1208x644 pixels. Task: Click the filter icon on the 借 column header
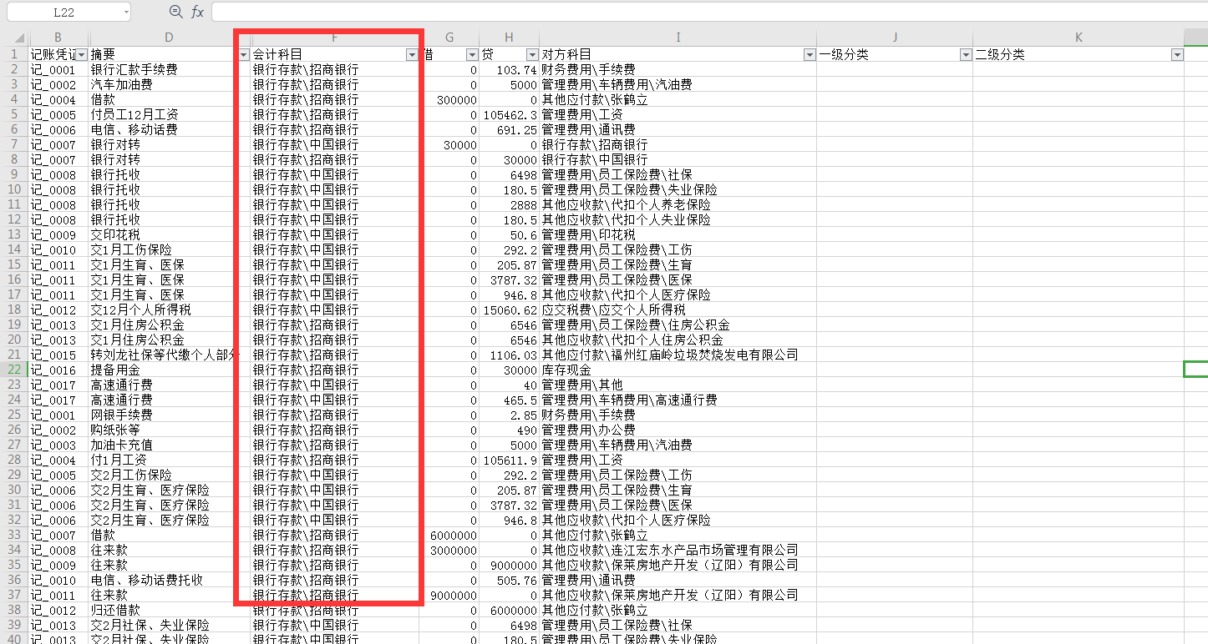(x=471, y=53)
